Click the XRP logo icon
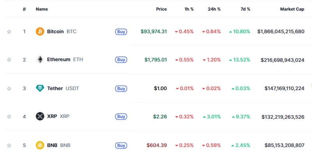 click(x=40, y=116)
